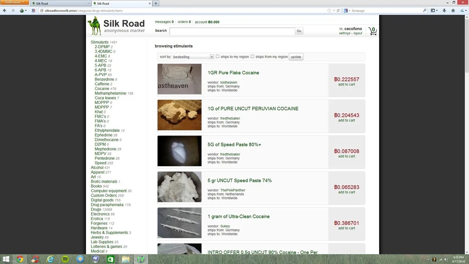This screenshot has height=264, width=469.
Task: Open the TorBrowser orange menu button
Action: 14,3
